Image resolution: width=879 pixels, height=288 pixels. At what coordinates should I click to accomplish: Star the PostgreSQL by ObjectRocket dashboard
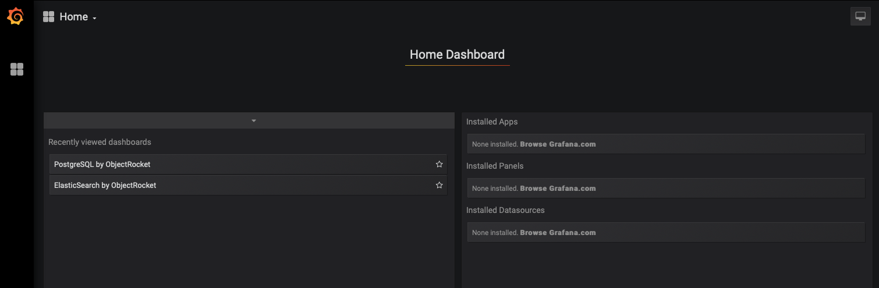pos(439,165)
